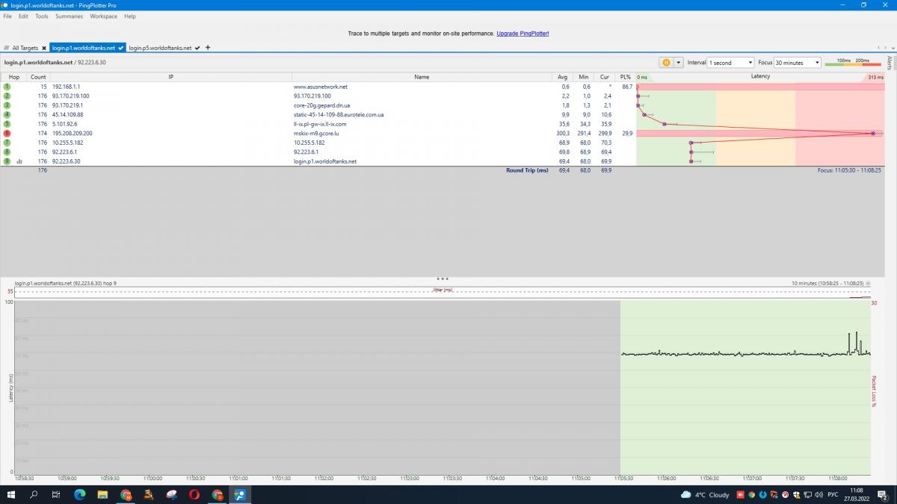Open File Explorer from the taskbar

click(103, 494)
